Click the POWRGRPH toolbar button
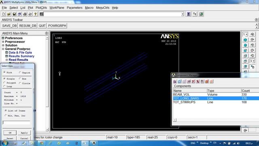This screenshot has width=259, height=146. (x=57, y=26)
